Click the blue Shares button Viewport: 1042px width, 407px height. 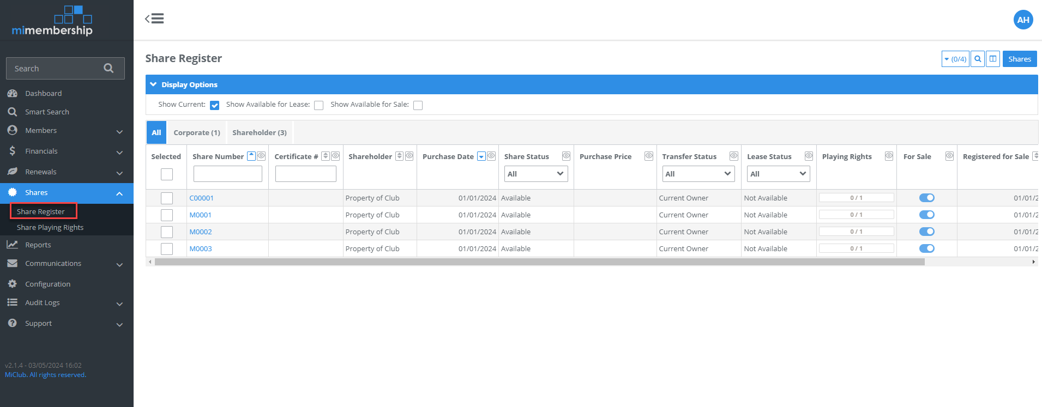coord(1020,59)
